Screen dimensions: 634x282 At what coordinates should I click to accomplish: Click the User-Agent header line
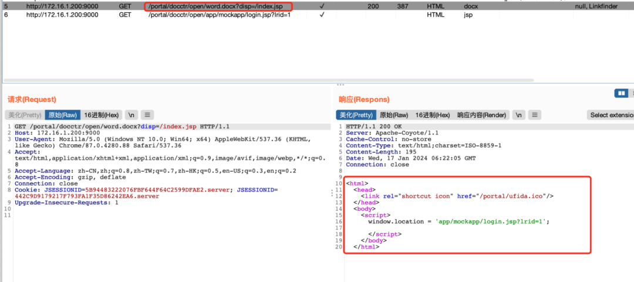(x=163, y=142)
